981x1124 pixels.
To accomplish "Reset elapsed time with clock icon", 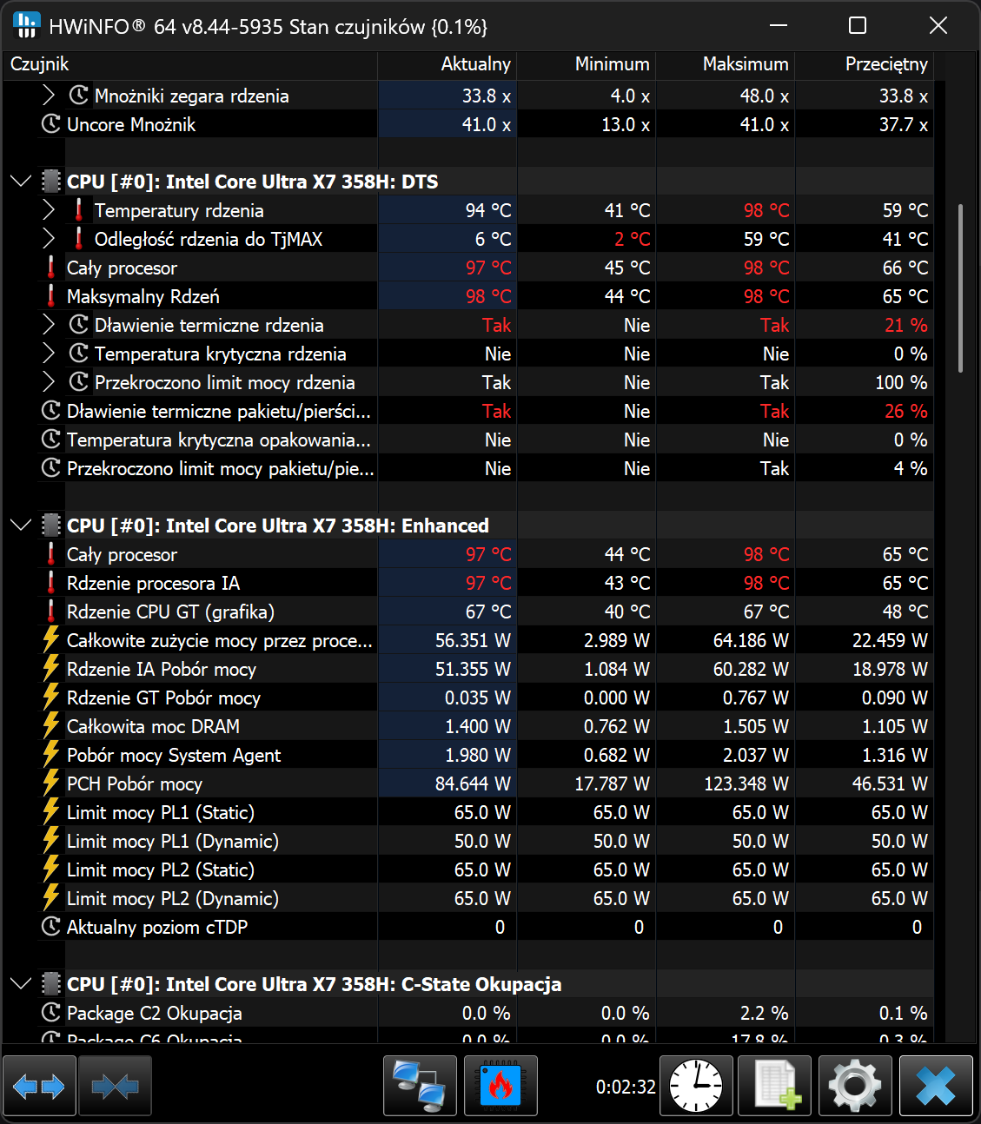I will [x=696, y=1086].
